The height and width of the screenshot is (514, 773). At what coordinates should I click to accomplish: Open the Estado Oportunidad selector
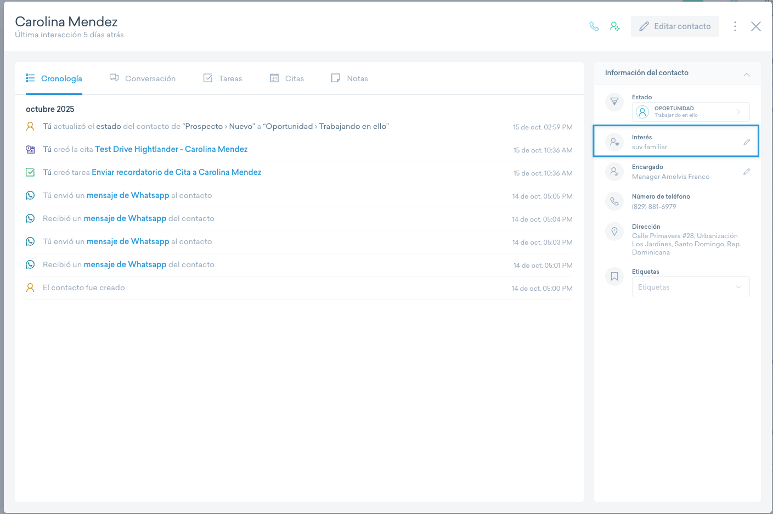click(x=690, y=112)
